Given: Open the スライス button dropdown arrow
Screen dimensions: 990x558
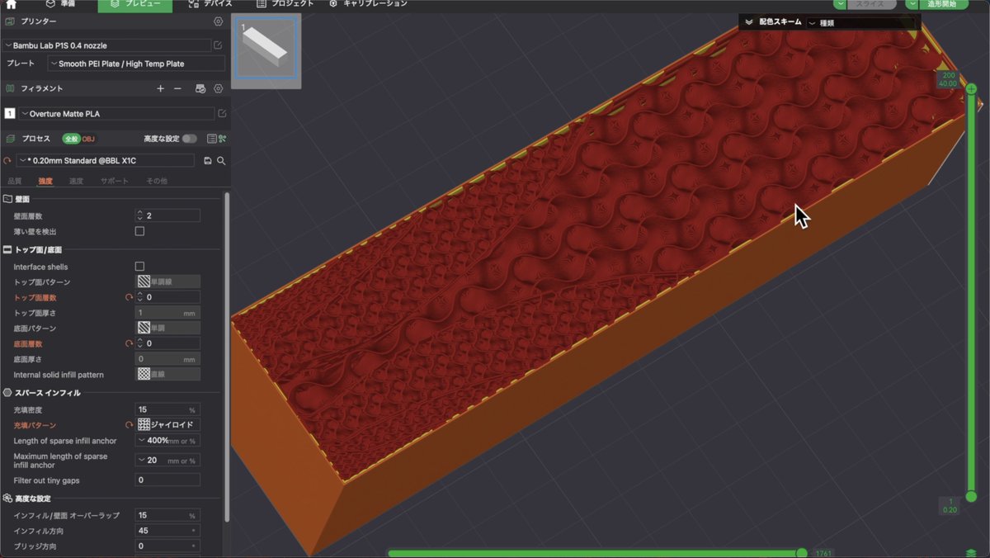Looking at the screenshot, I should pyautogui.click(x=840, y=4).
